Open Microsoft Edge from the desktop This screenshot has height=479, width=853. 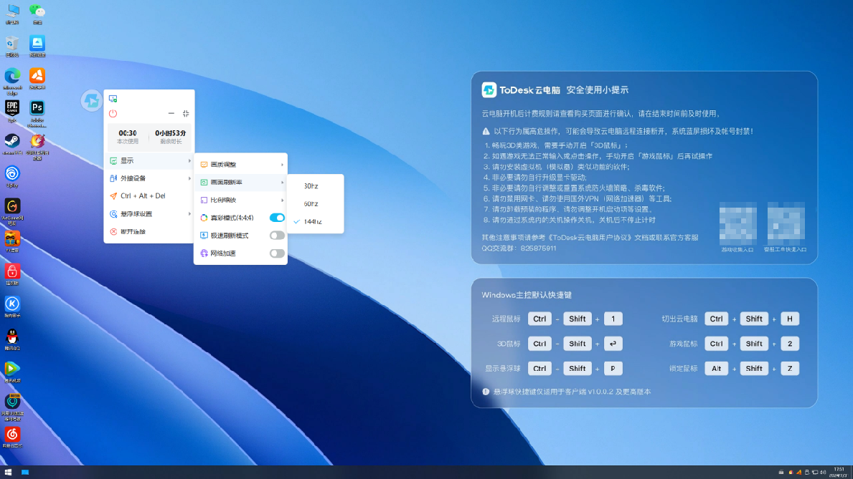click(11, 77)
